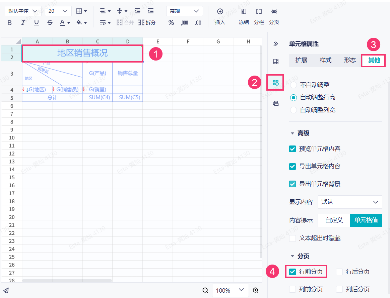Increase indent of cell text

151,11
